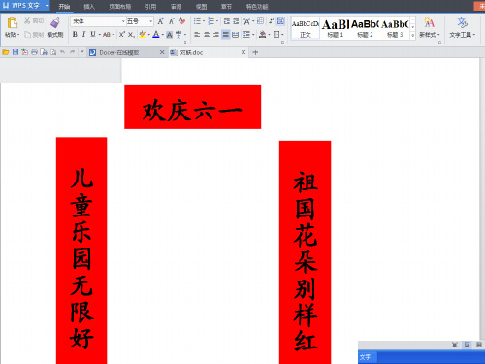Toggle italic formatting
This screenshot has height=364, width=485.
point(83,34)
